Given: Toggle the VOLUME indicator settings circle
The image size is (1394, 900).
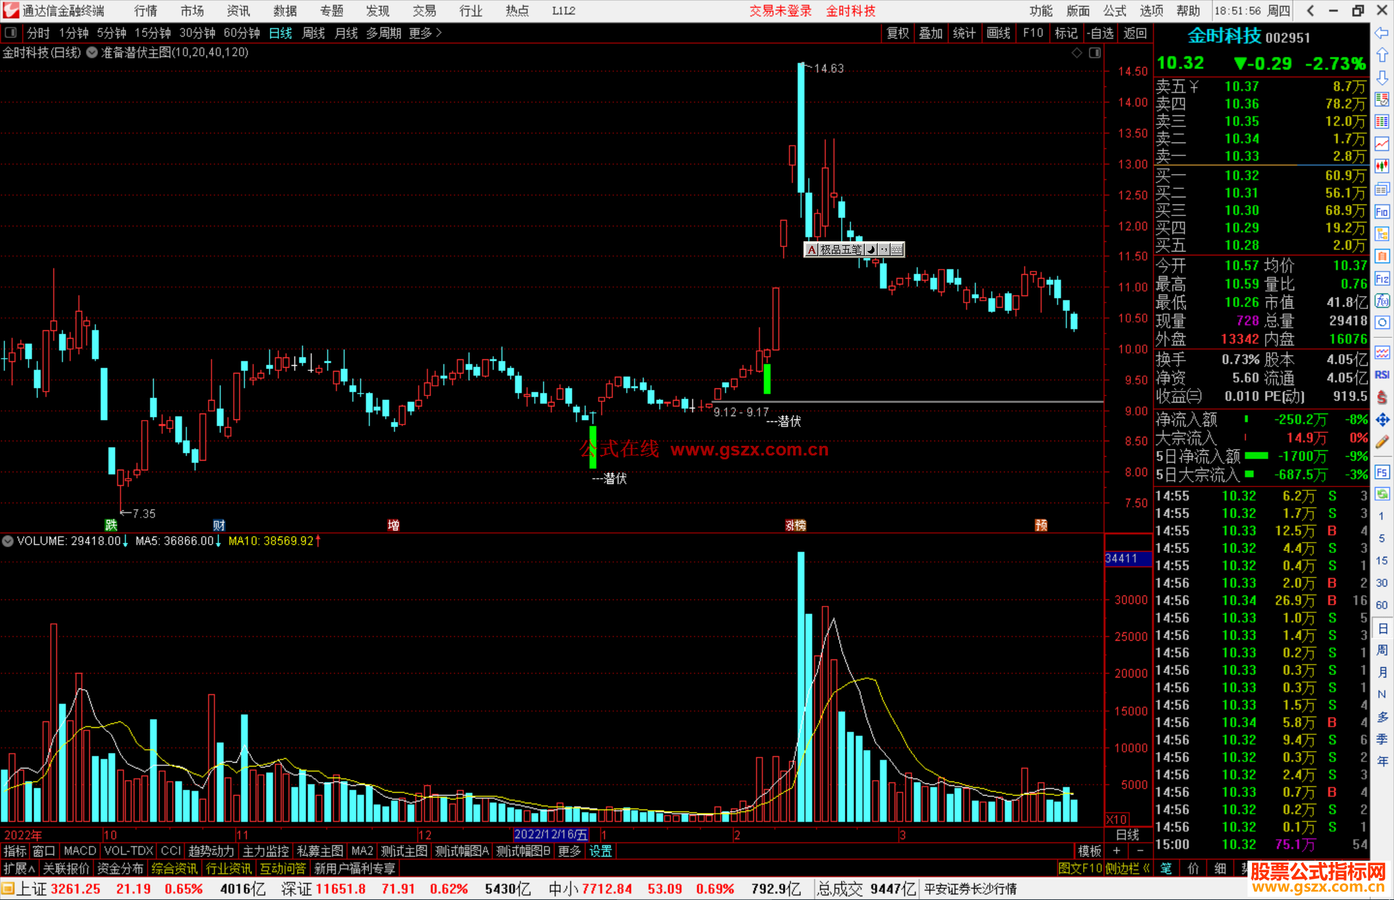Looking at the screenshot, I should pos(8,541).
